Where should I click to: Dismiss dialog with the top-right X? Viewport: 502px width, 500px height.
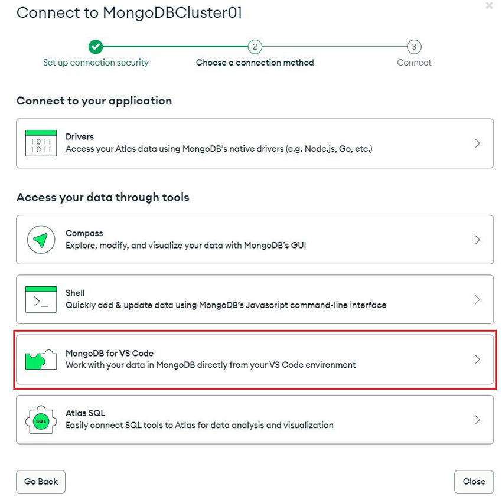(489, 6)
